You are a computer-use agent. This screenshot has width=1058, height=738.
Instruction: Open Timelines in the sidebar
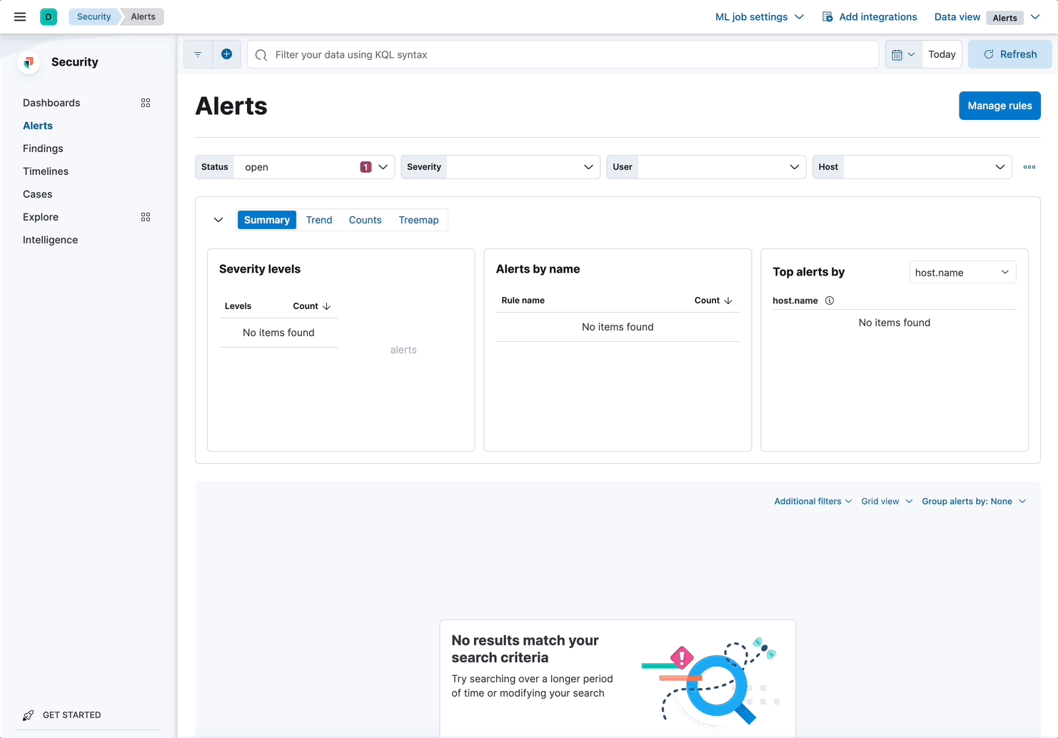(x=46, y=171)
